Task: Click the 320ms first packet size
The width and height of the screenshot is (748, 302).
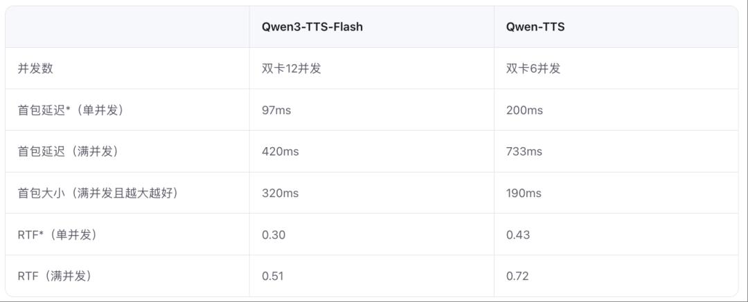Action: 280,193
